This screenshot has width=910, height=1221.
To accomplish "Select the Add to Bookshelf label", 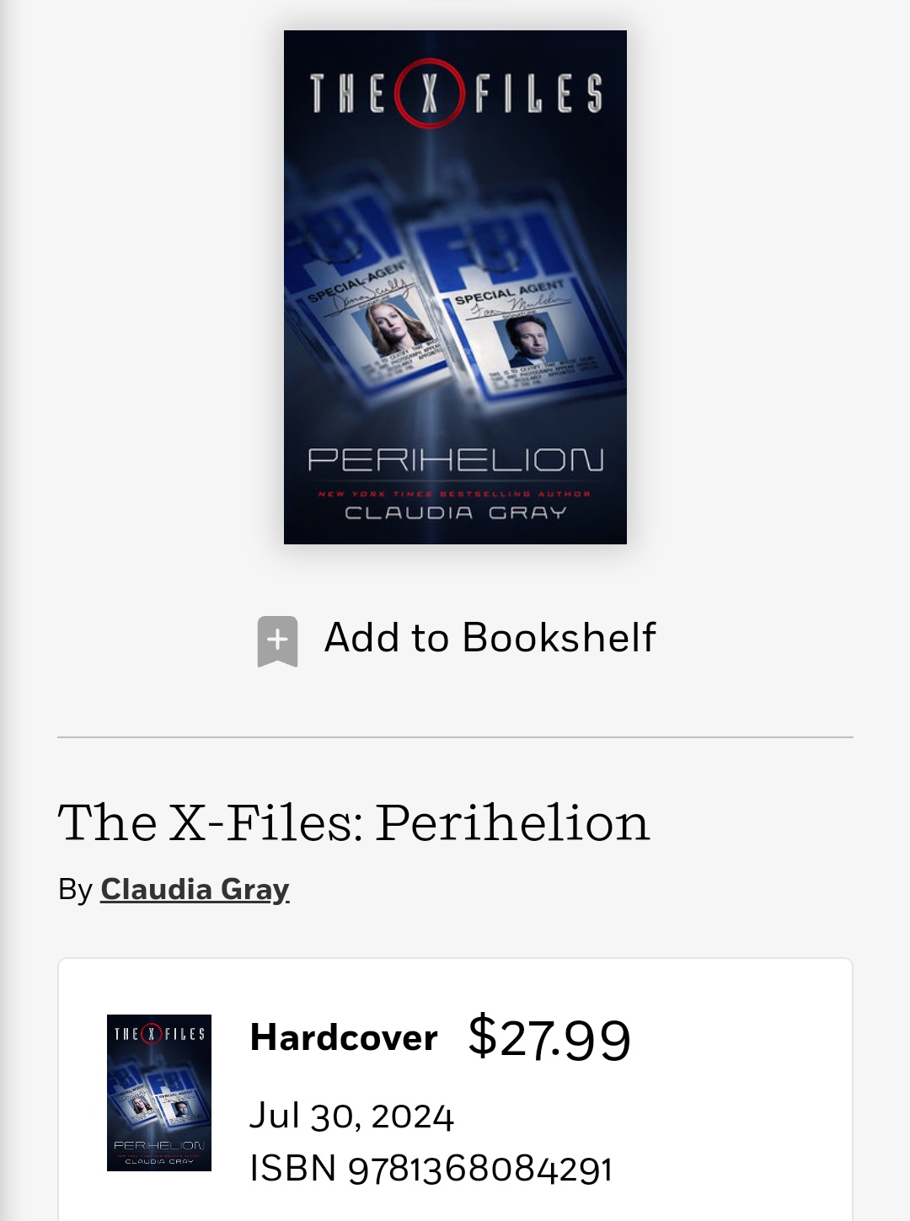I will (x=490, y=637).
